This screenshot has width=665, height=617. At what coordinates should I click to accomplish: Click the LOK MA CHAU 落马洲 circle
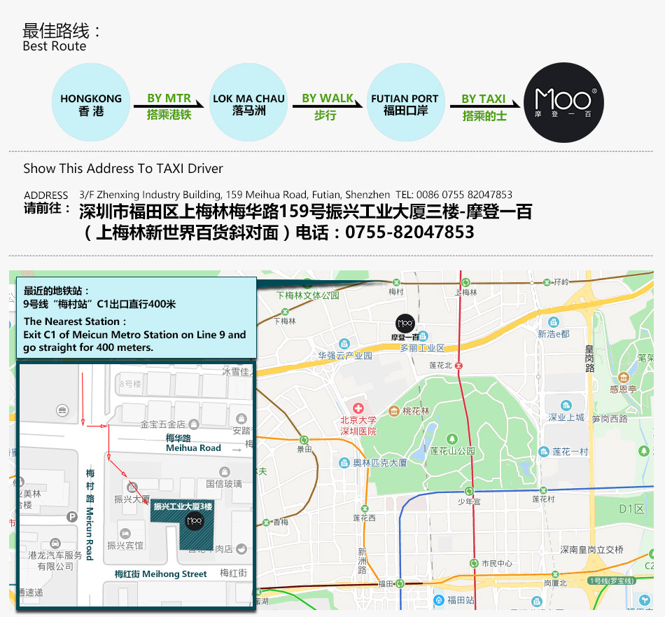[248, 102]
